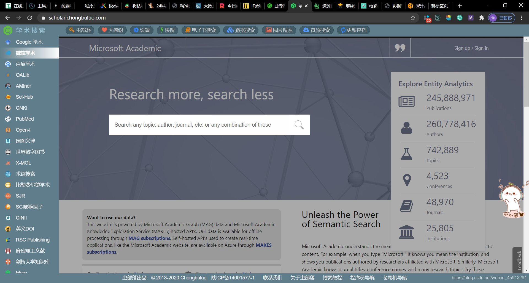
Task: Select 术语搜索 in the sidebar
Action: pyautogui.click(x=29, y=174)
